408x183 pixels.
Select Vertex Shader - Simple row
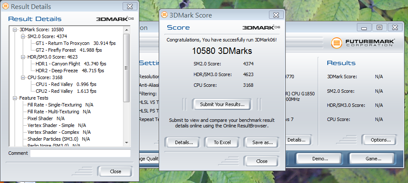(x=57, y=125)
